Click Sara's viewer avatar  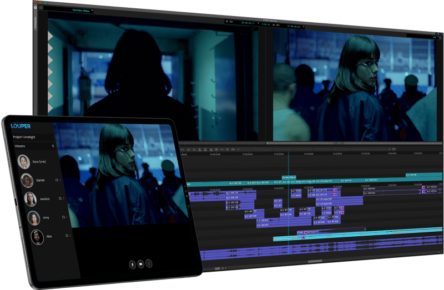24,161
